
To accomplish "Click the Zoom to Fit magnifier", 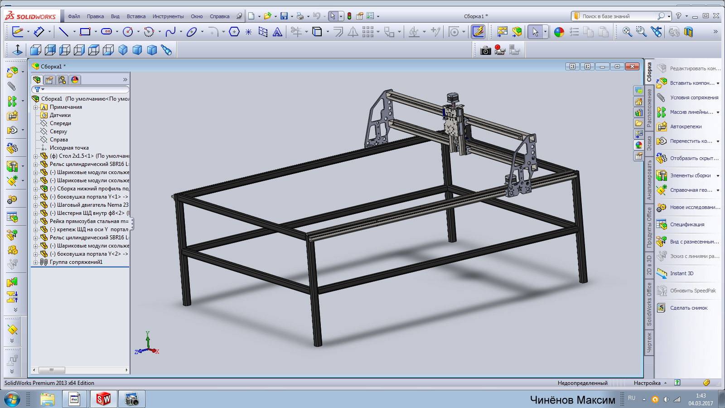I will click(x=627, y=32).
